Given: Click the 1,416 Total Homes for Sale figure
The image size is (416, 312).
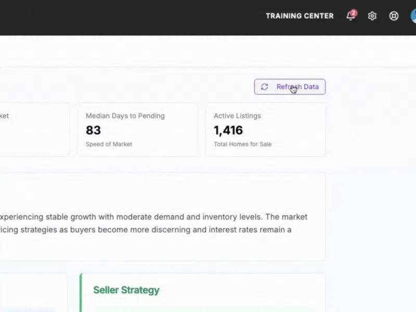Looking at the screenshot, I should tap(228, 130).
